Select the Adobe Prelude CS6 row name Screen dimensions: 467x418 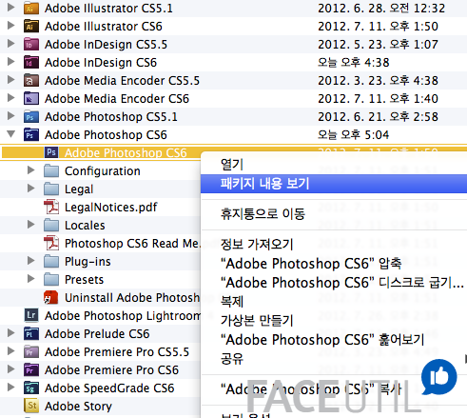coord(97,334)
